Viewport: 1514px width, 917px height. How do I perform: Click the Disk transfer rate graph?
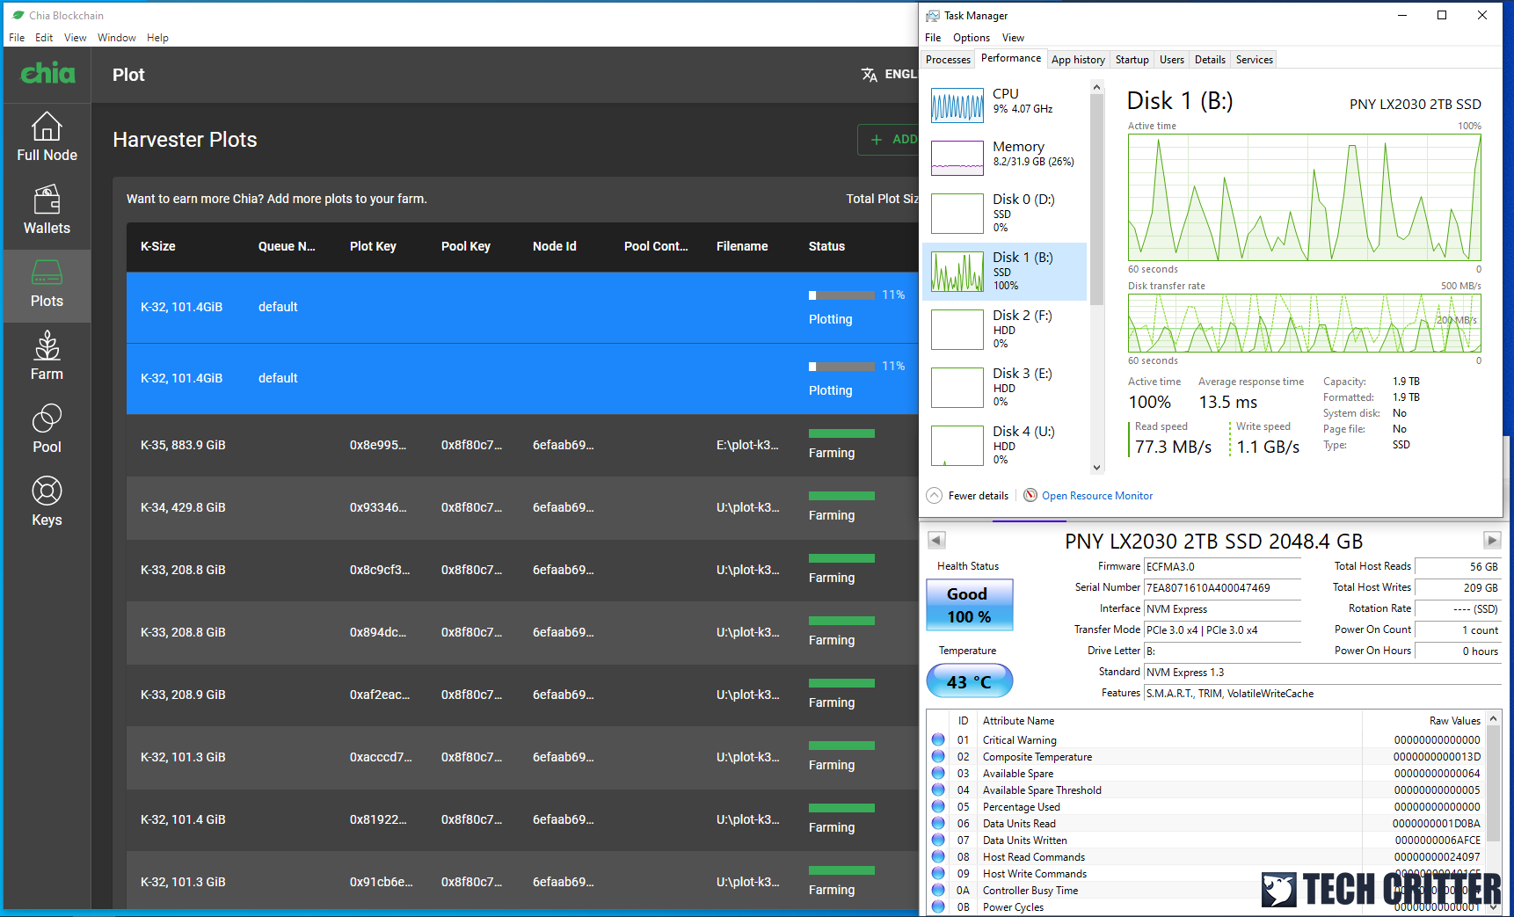[x=1305, y=323]
